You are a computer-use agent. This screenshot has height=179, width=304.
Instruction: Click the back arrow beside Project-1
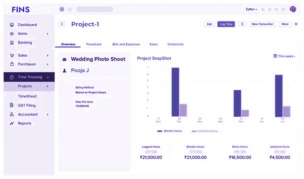point(62,24)
